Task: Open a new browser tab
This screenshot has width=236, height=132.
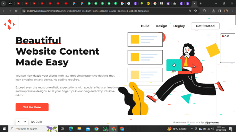Action: click(x=201, y=3)
